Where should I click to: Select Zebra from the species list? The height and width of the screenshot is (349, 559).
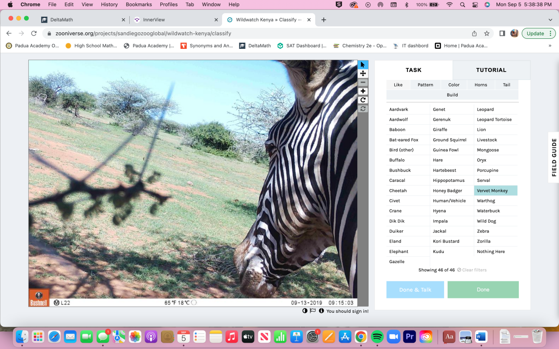tap(483, 231)
